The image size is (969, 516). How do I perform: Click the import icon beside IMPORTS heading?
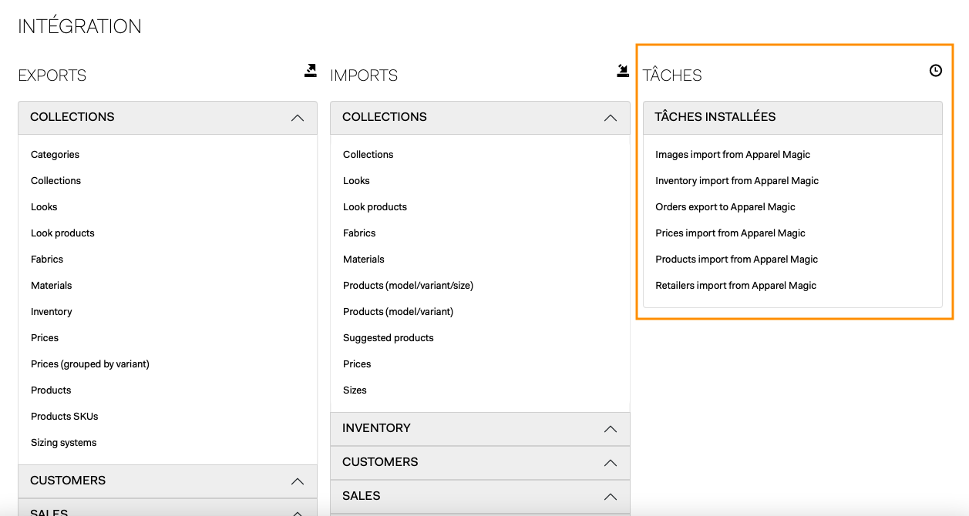click(x=623, y=71)
